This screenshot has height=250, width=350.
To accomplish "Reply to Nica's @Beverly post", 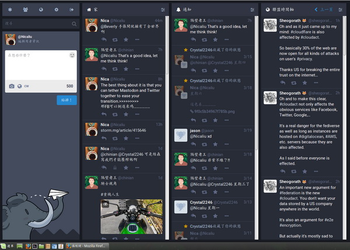I will [104, 40].
